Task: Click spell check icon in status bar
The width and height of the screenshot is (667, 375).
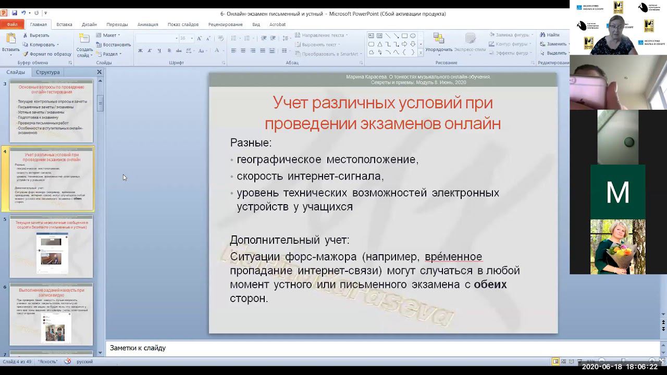Action: tap(67, 361)
